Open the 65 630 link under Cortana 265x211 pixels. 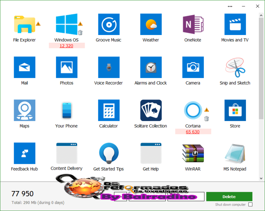pyautogui.click(x=193, y=132)
